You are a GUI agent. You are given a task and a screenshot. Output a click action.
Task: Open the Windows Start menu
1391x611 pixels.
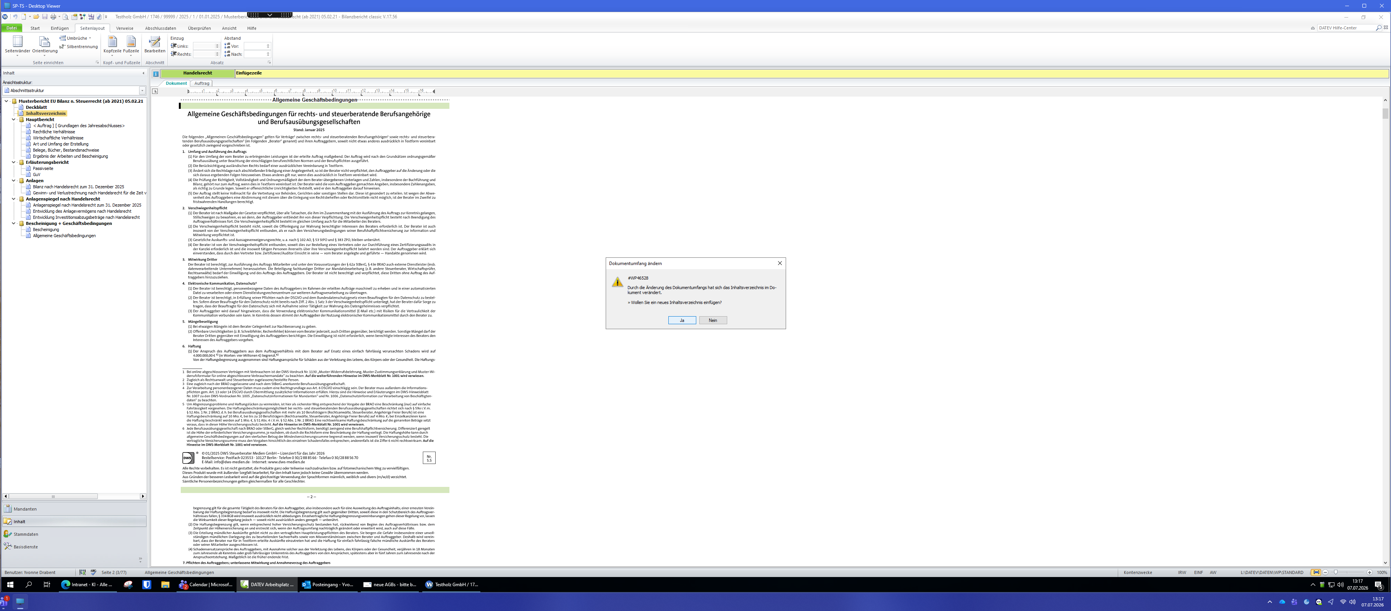pos(10,585)
